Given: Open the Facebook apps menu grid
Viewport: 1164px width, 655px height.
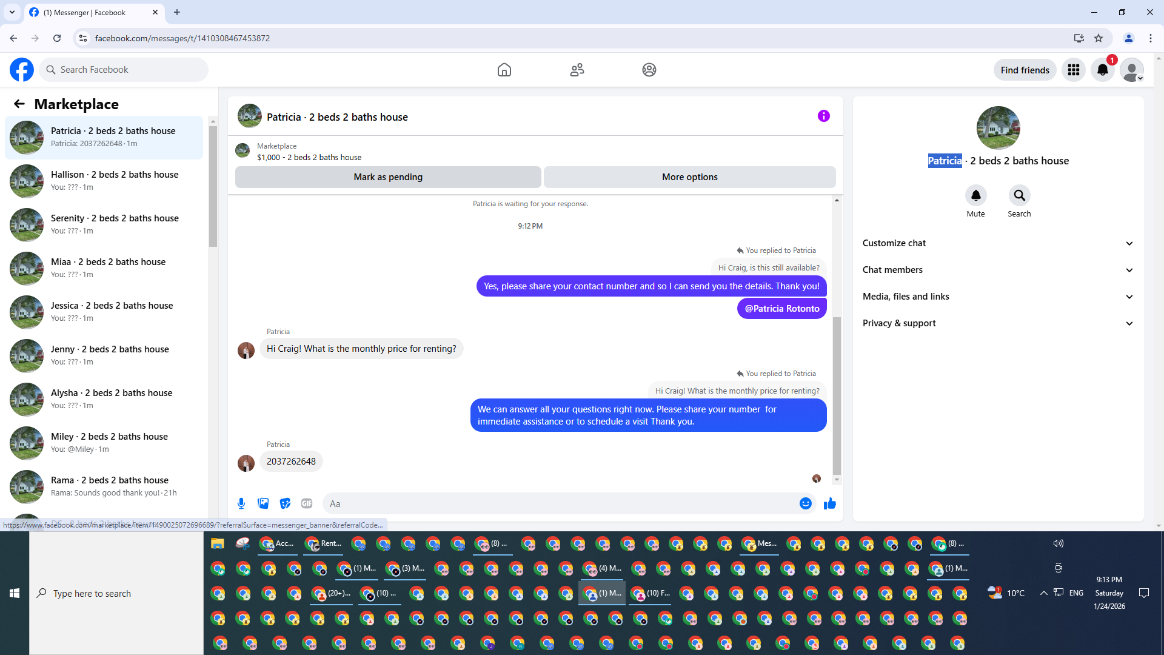Looking at the screenshot, I should (1073, 70).
